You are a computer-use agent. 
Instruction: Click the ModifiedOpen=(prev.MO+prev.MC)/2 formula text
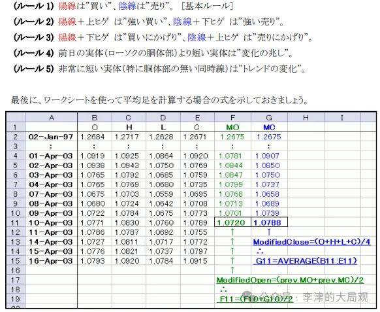[x=290, y=280]
